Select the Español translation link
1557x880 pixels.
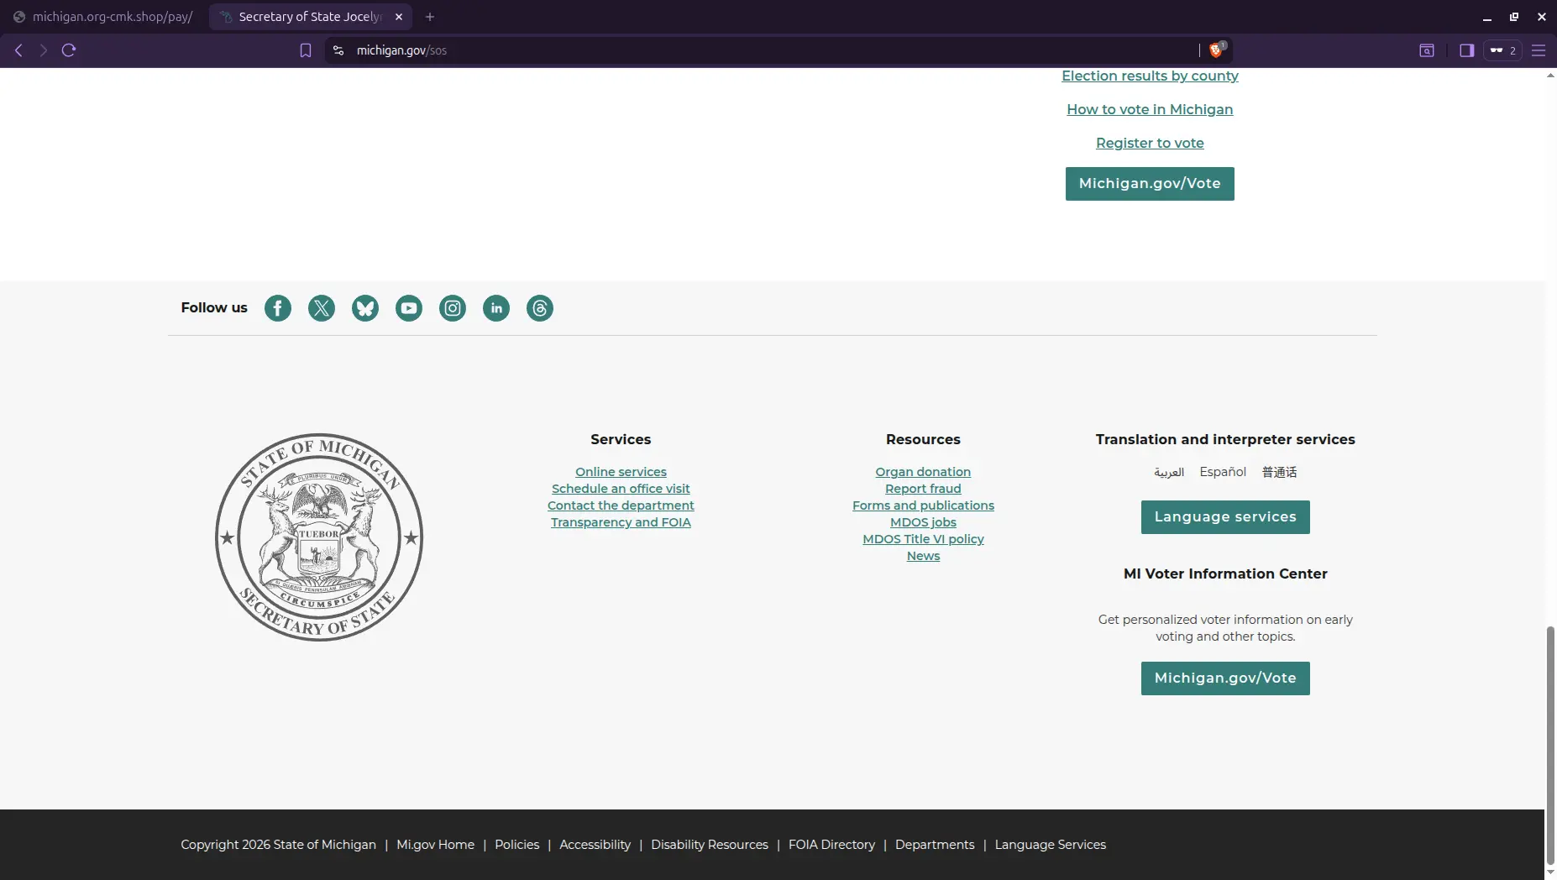pos(1222,472)
